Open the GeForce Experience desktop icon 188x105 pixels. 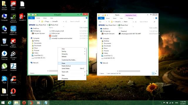click(13, 18)
